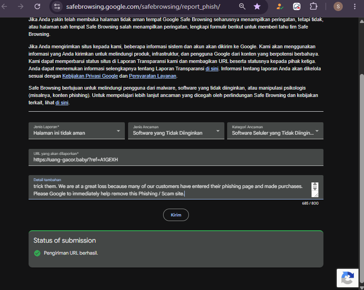Click the green success checkmark icon
Image resolution: width=364 pixels, height=290 pixels.
37,253
